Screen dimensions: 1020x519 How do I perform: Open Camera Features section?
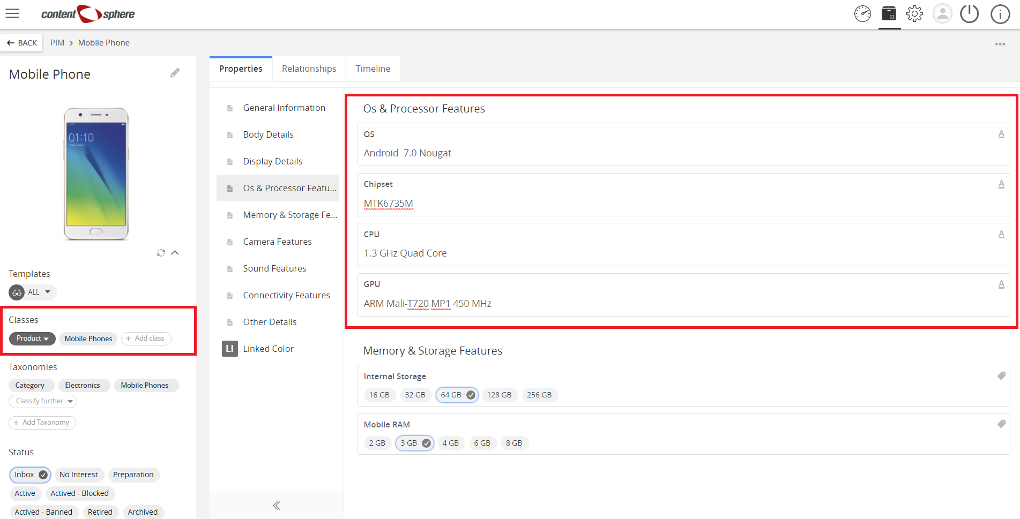pyautogui.click(x=278, y=242)
